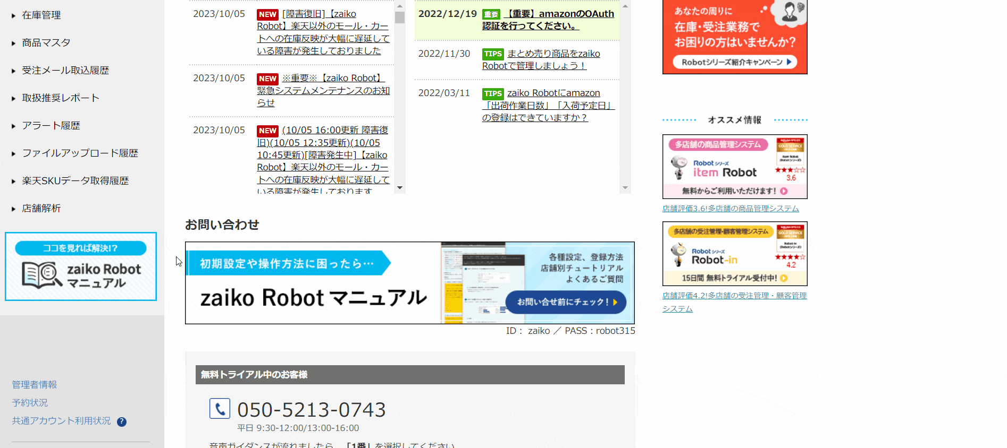Open 楽天SKUデータ取得履歴 in the sidebar

point(75,181)
